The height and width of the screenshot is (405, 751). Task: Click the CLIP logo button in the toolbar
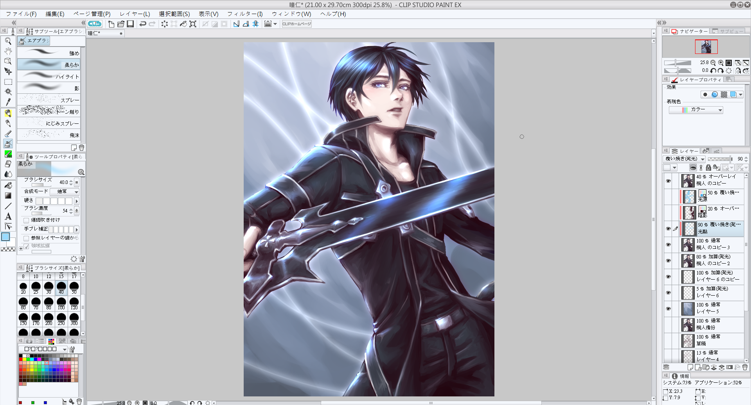pos(95,24)
